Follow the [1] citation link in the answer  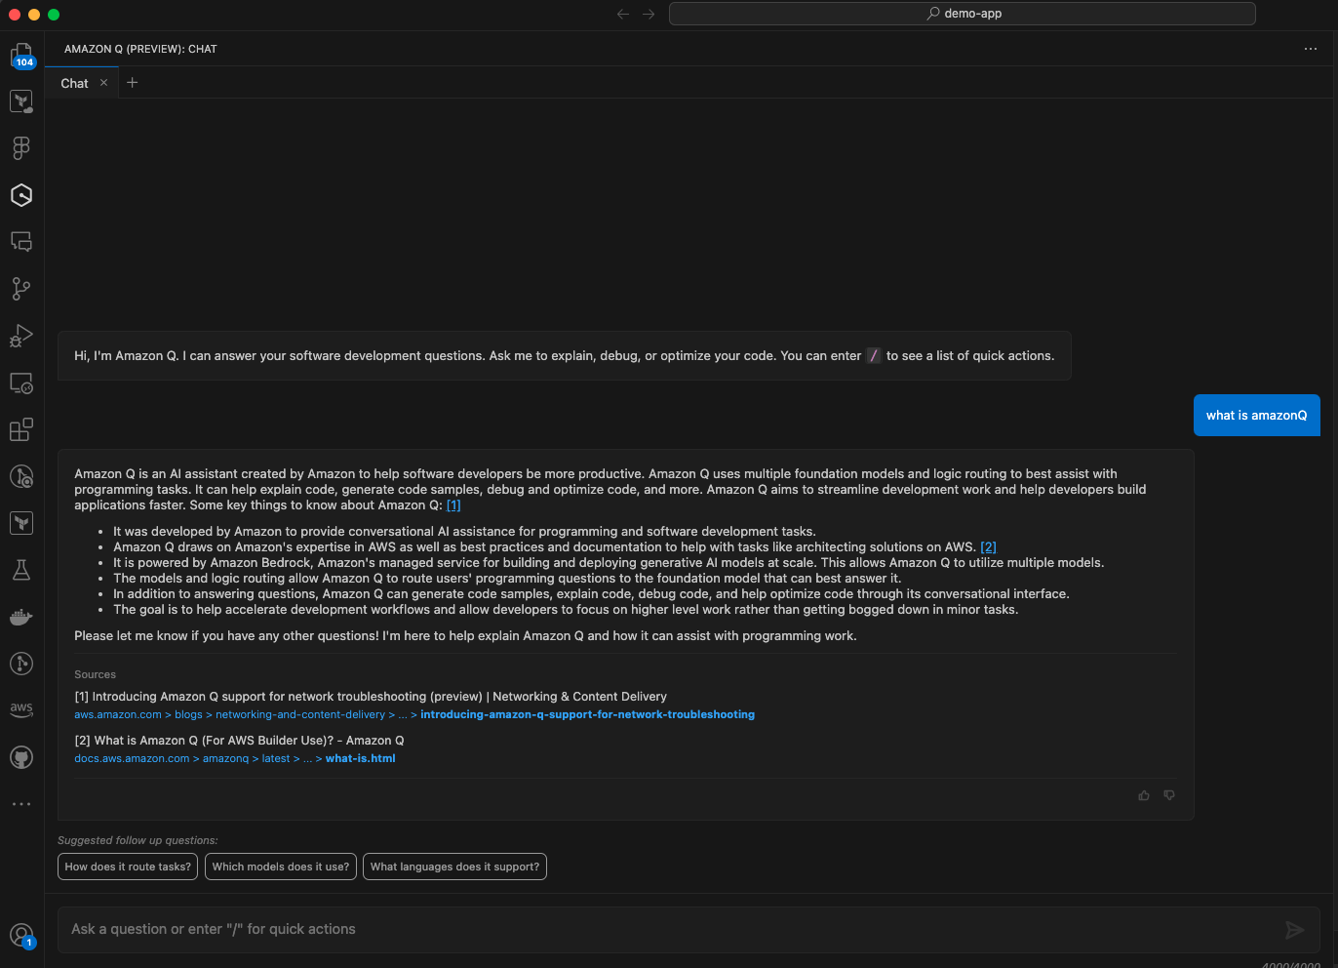(453, 505)
